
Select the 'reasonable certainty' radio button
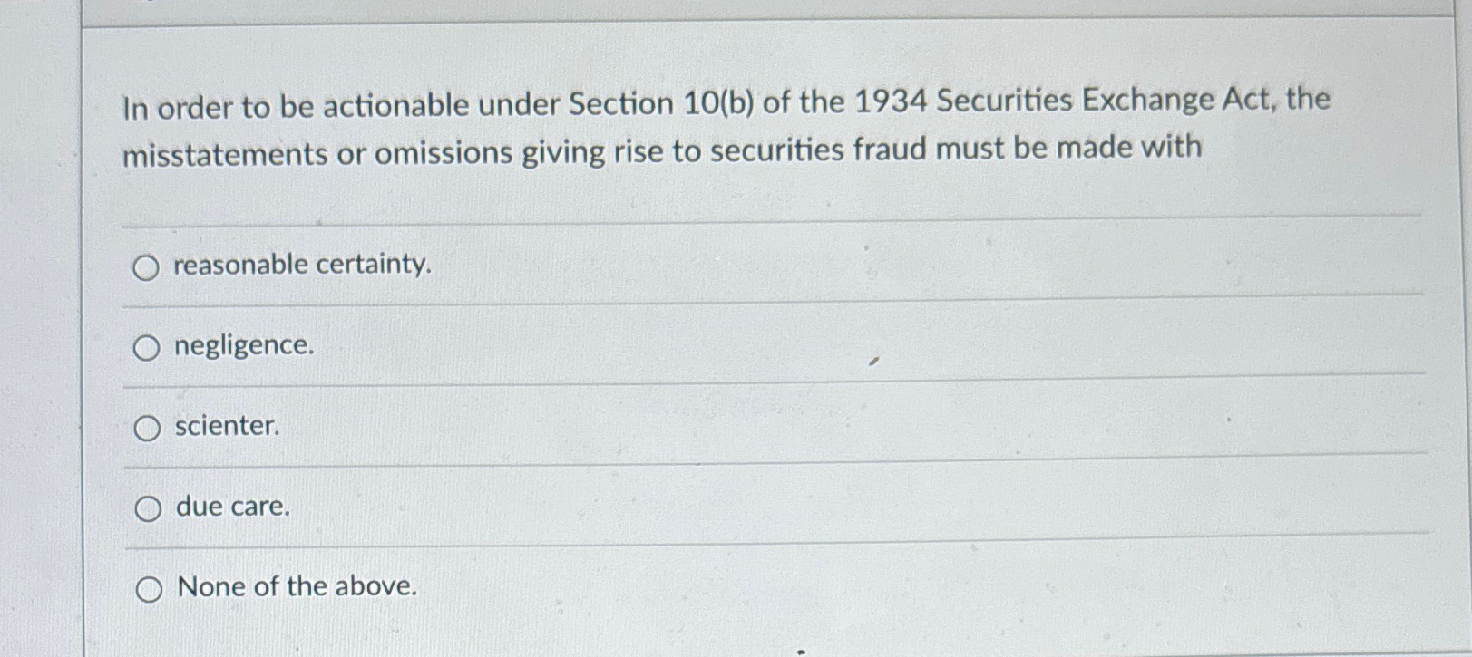pos(148,266)
